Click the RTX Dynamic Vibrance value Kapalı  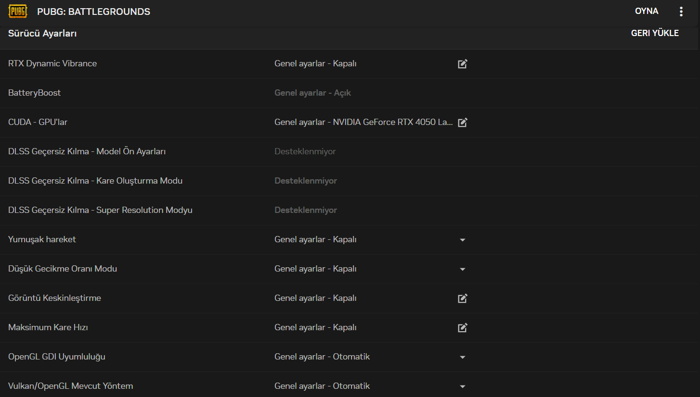[315, 63]
